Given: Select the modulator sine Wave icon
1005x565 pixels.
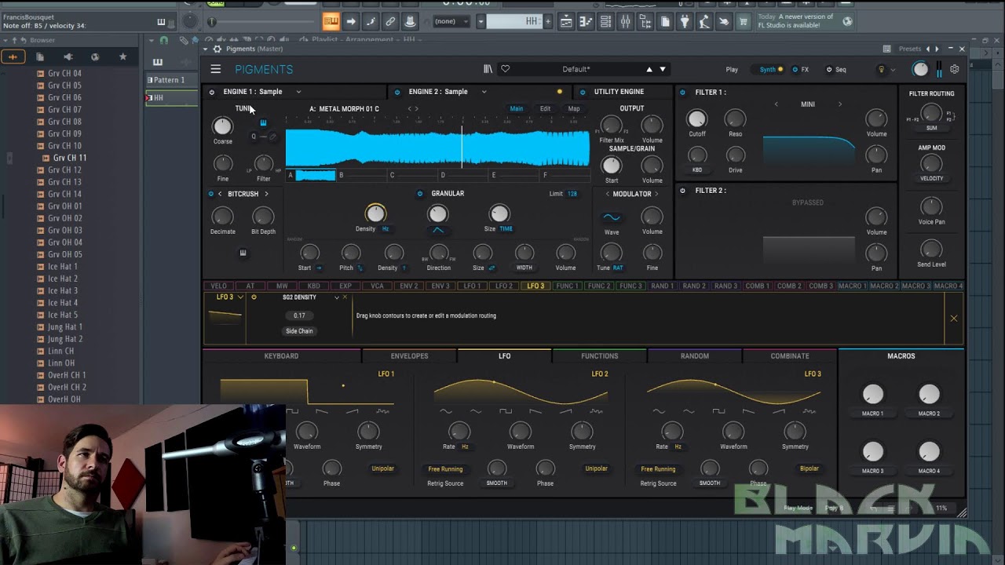Looking at the screenshot, I should (x=612, y=217).
